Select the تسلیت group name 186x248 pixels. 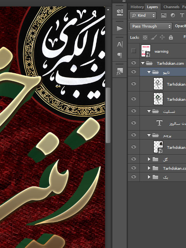click(x=169, y=111)
